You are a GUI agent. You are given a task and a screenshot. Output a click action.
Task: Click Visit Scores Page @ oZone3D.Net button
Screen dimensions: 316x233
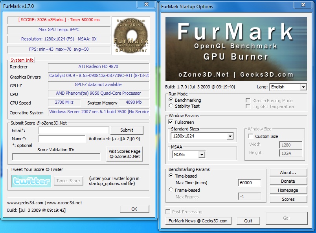click(125, 154)
